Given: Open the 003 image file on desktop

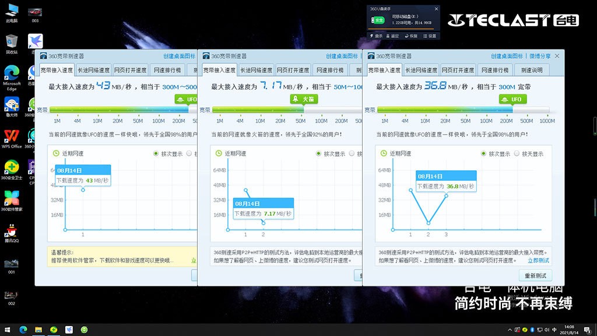Looking at the screenshot, I should pos(35,15).
